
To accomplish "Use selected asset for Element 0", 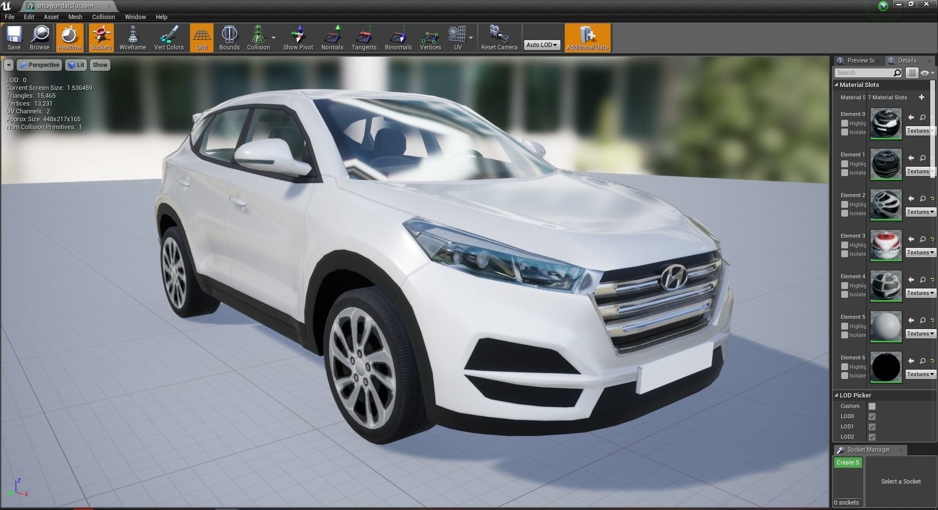I will point(911,117).
